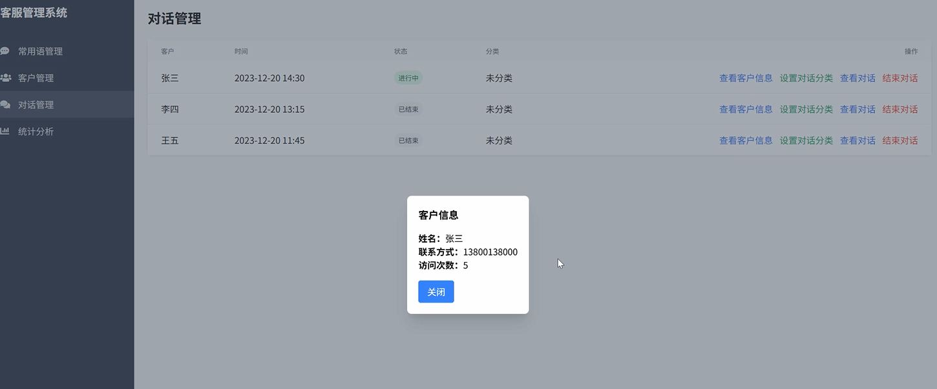Viewport: 937px width, 389px height.
Task: Select the 客户 column header
Action: pos(168,50)
